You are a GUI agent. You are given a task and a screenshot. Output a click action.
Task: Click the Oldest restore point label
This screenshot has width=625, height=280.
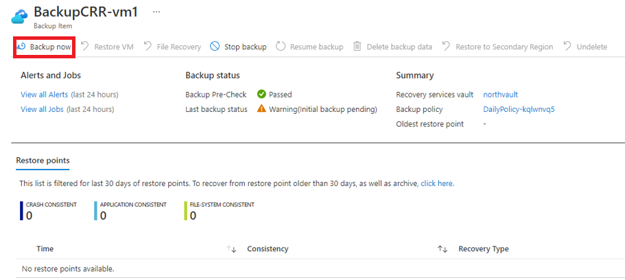coord(429,124)
